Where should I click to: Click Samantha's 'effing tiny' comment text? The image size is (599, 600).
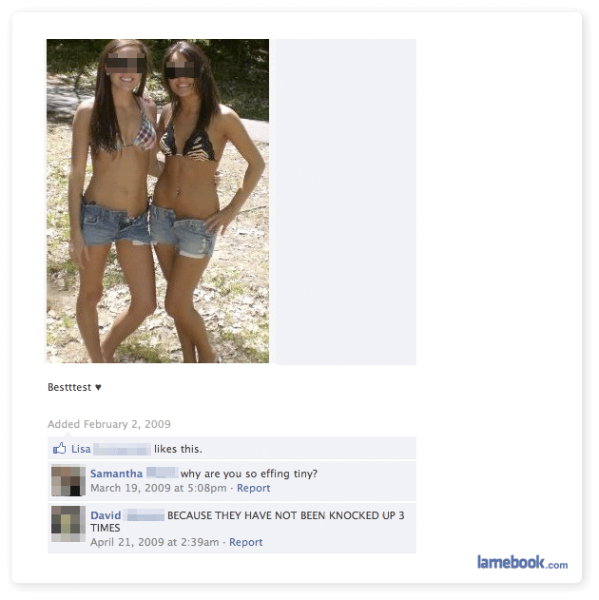pos(249,474)
